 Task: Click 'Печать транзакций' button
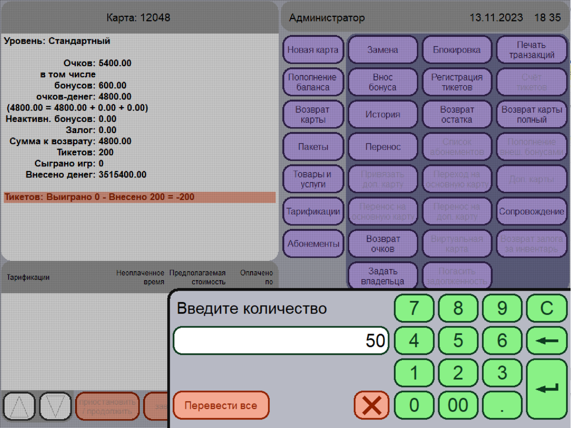pos(531,49)
